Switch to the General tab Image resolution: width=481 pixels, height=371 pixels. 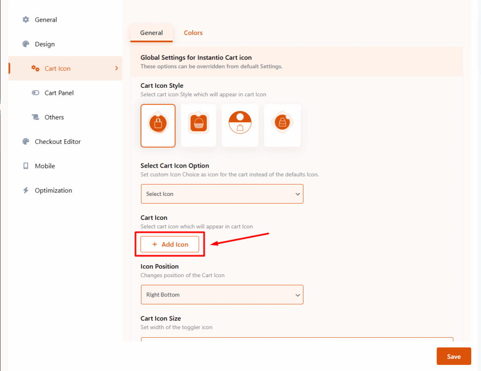151,33
